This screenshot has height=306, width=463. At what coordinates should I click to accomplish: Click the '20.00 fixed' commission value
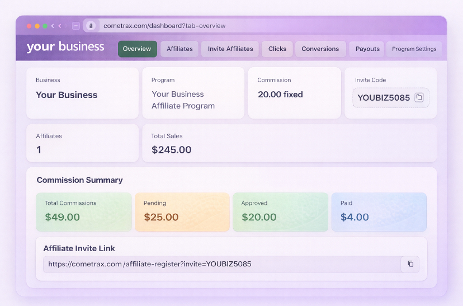pos(280,95)
